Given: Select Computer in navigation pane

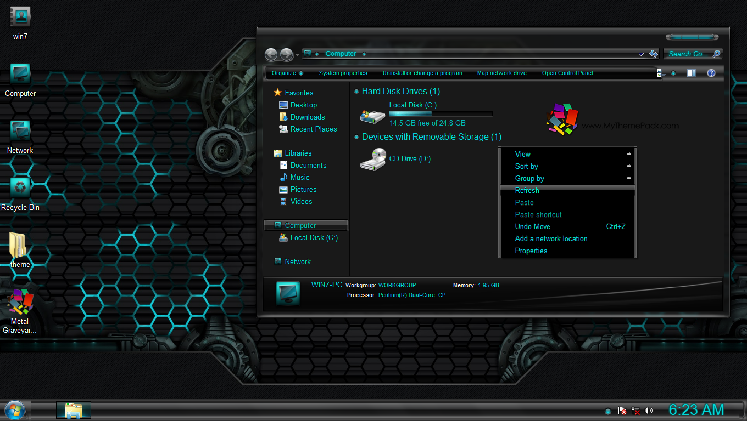Looking at the screenshot, I should [x=306, y=225].
